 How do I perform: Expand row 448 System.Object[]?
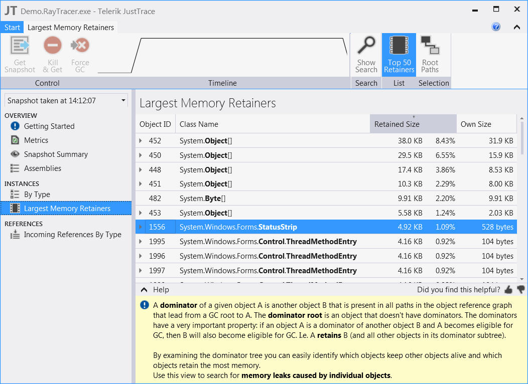[141, 169]
